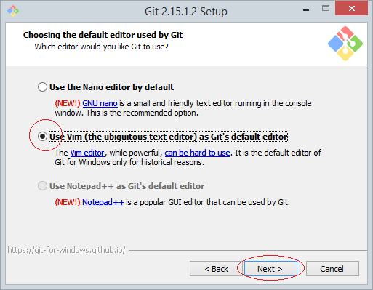Open the Git icon system menu in title bar
Screen dimensions: 373x290
pyautogui.click(x=13, y=11)
